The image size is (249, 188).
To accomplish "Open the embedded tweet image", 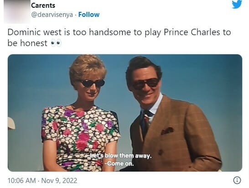I will 125,113.
